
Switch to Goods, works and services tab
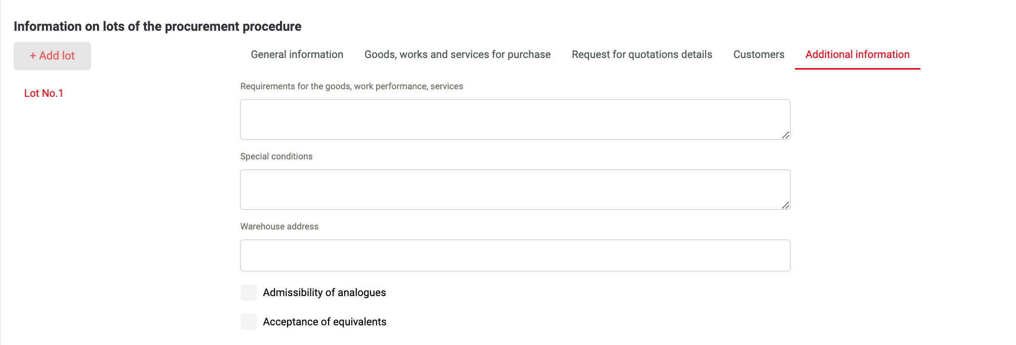[x=457, y=54]
